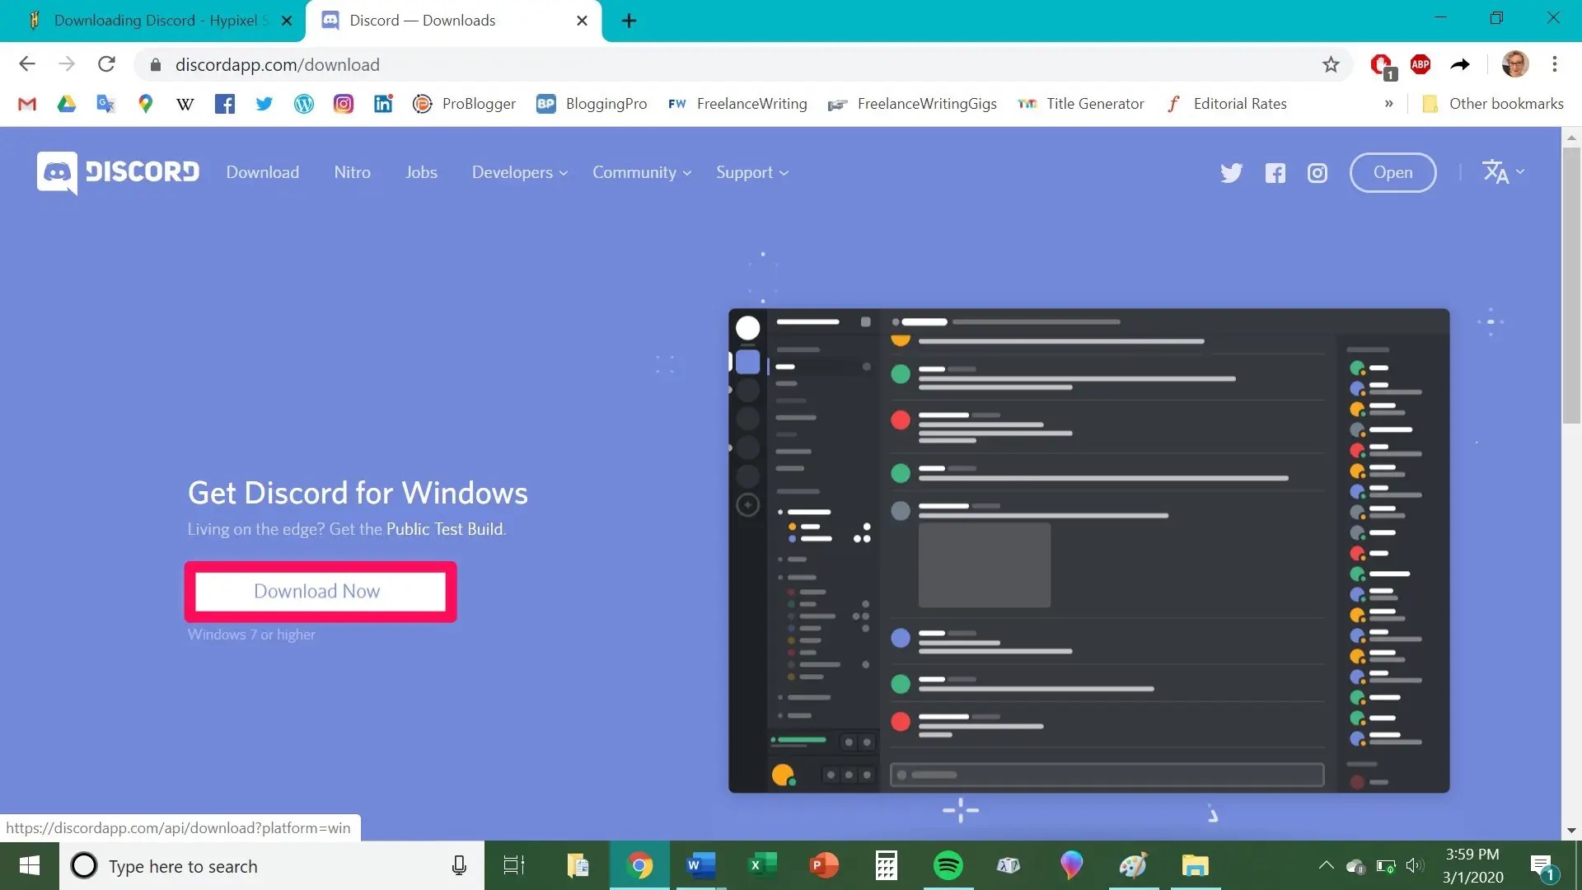Screen dimensions: 1582x890
Task: Expand the Community dropdown menu
Action: click(641, 173)
